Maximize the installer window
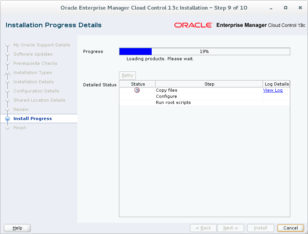The width and height of the screenshot is (308, 234). point(286,8)
